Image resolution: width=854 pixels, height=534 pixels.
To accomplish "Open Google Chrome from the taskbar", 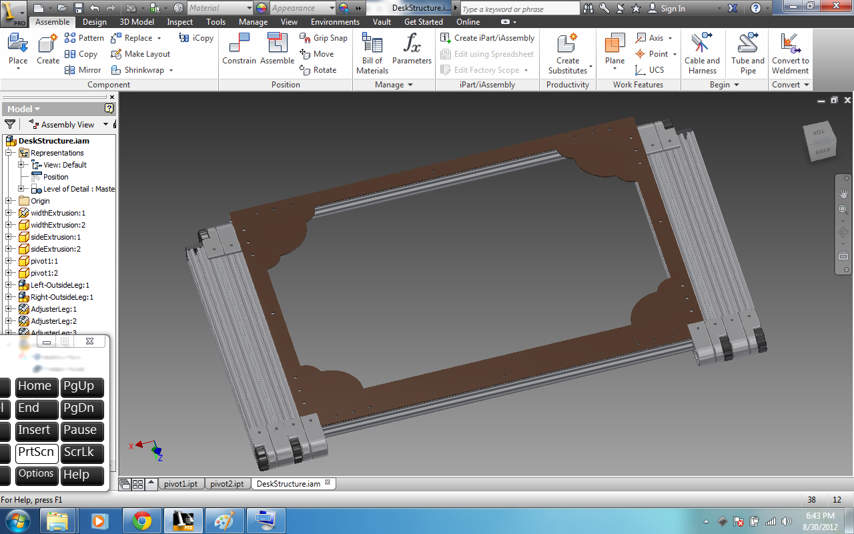I will click(142, 521).
